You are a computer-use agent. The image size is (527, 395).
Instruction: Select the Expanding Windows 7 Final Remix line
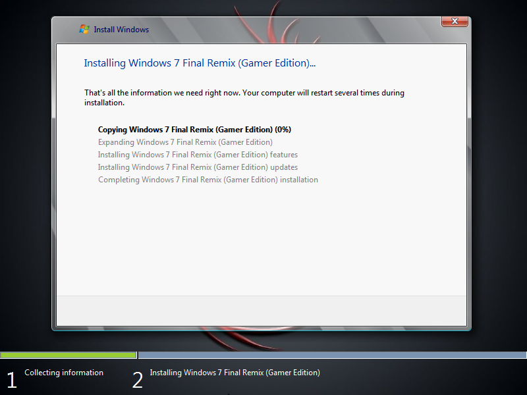184,142
